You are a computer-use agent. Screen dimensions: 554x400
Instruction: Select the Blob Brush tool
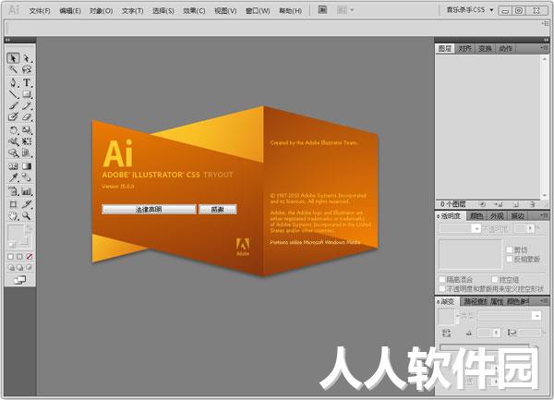[13, 116]
